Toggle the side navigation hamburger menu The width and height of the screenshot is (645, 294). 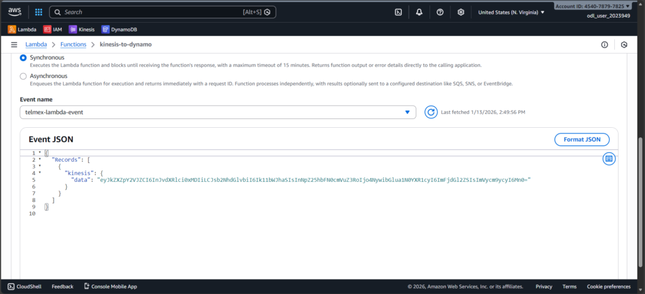(x=14, y=45)
